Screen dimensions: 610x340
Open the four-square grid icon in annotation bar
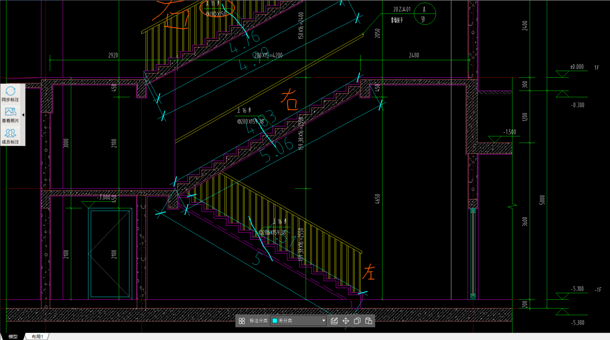coord(242,321)
